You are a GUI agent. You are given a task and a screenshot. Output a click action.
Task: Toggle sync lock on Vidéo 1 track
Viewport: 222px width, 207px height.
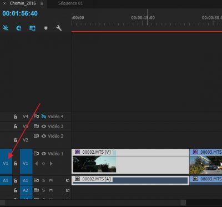(36, 154)
